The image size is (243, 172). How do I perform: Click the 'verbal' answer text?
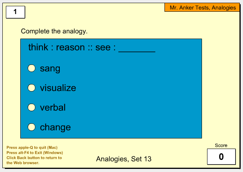click(53, 107)
